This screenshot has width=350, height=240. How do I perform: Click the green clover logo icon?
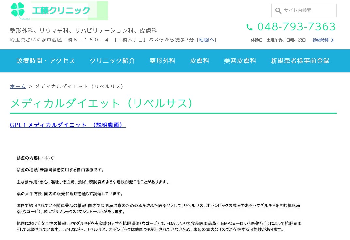(18, 10)
